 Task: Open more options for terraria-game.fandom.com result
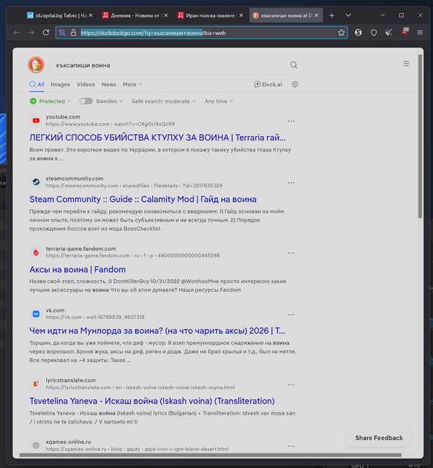click(291, 253)
